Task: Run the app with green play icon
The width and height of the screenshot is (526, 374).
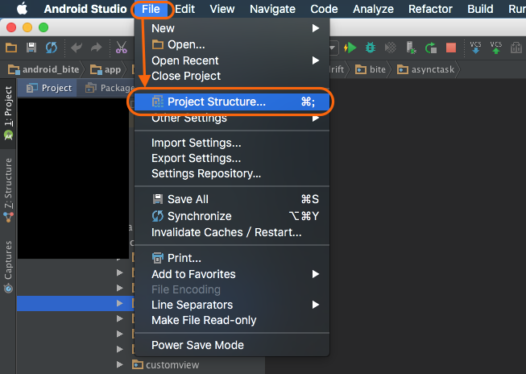Action: 350,48
